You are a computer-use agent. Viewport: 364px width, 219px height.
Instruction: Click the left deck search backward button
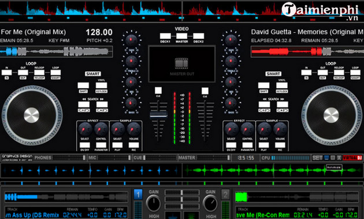coord(84,104)
